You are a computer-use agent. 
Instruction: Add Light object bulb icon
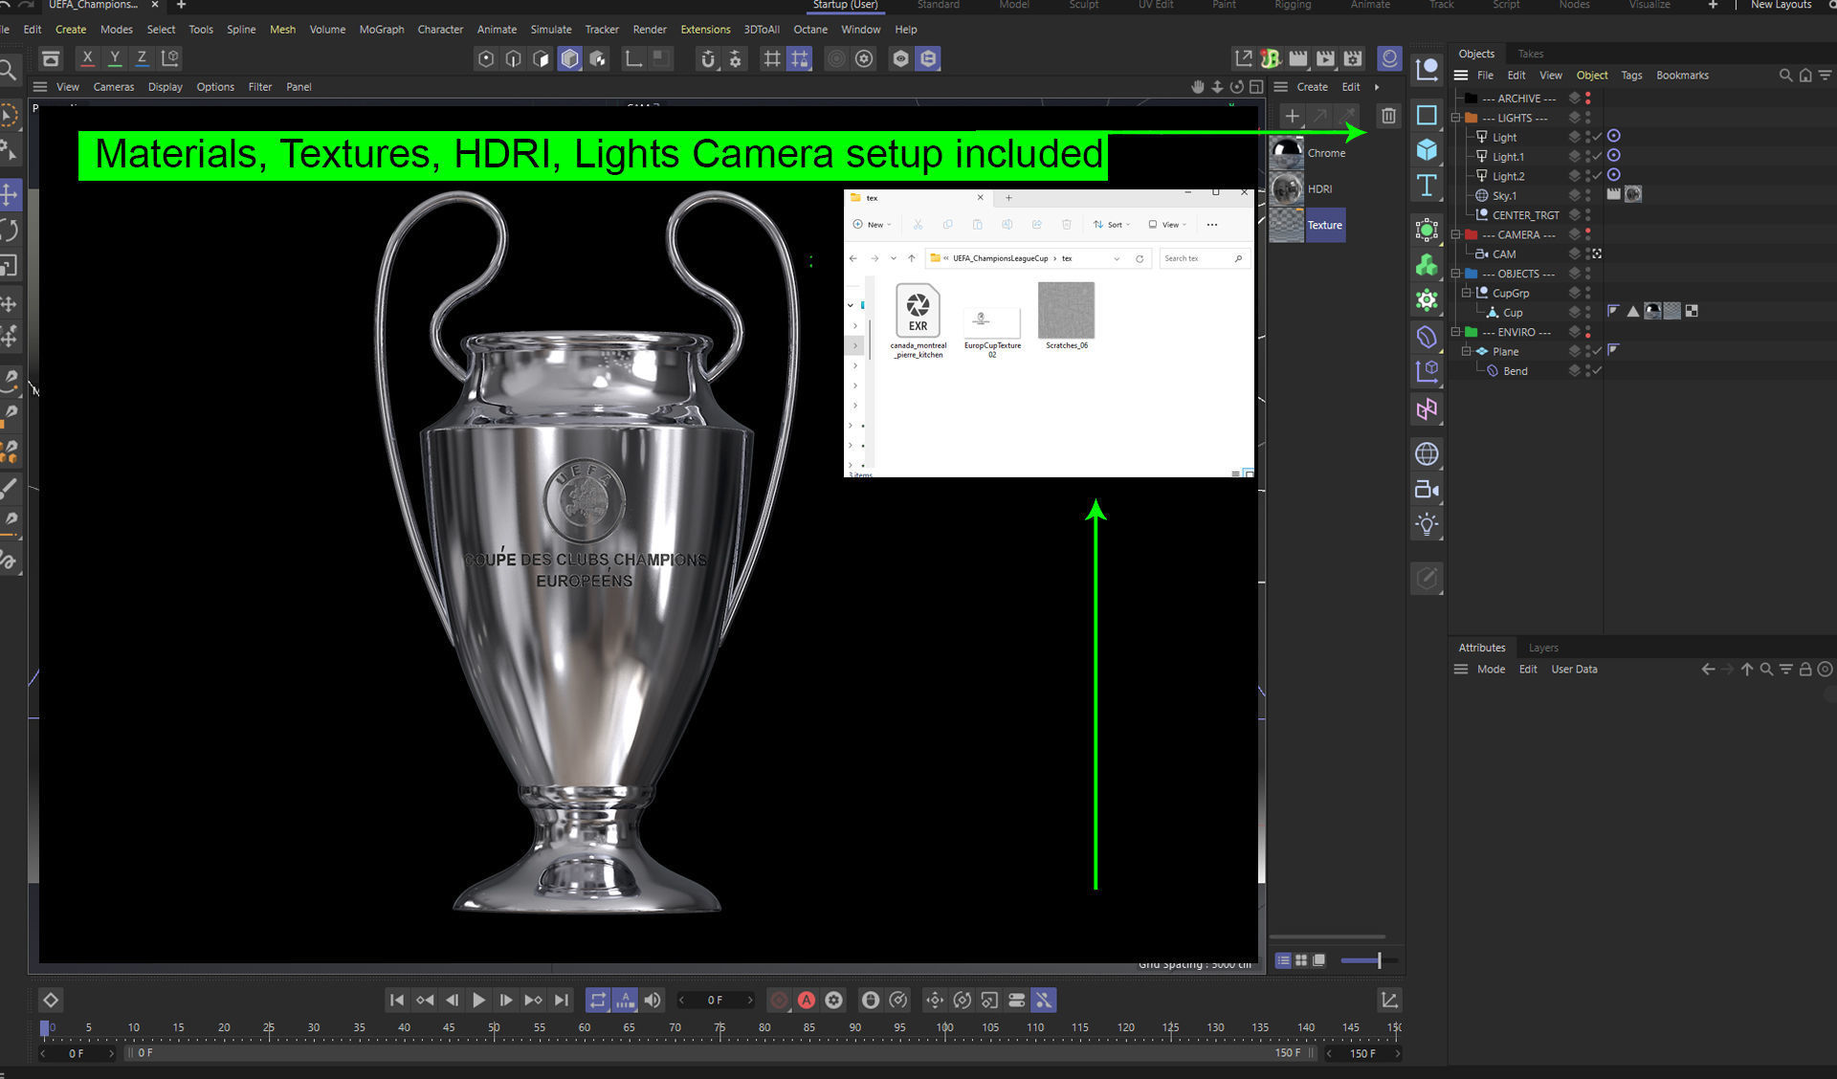click(1427, 524)
